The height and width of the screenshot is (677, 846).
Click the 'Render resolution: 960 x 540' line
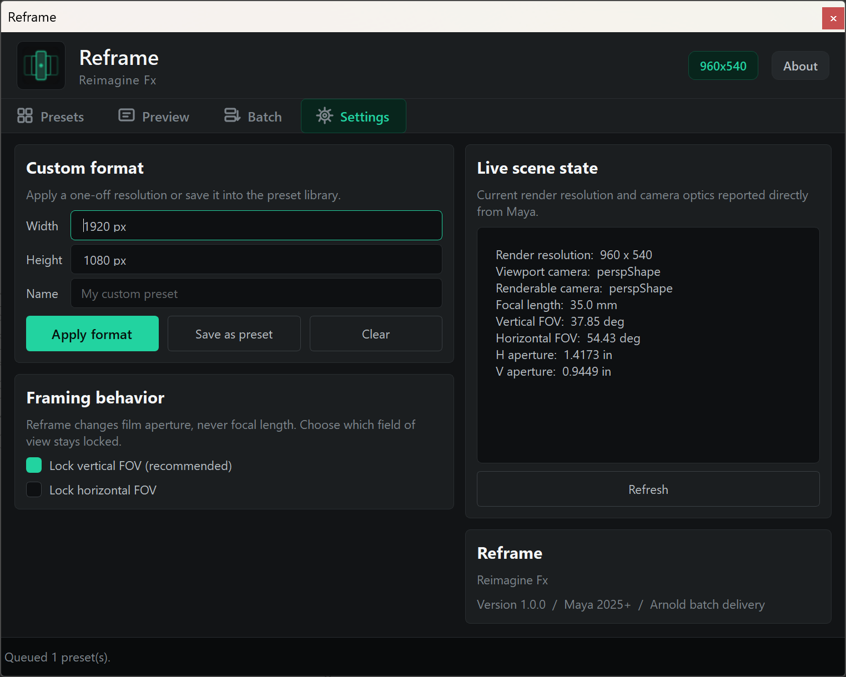coord(574,255)
